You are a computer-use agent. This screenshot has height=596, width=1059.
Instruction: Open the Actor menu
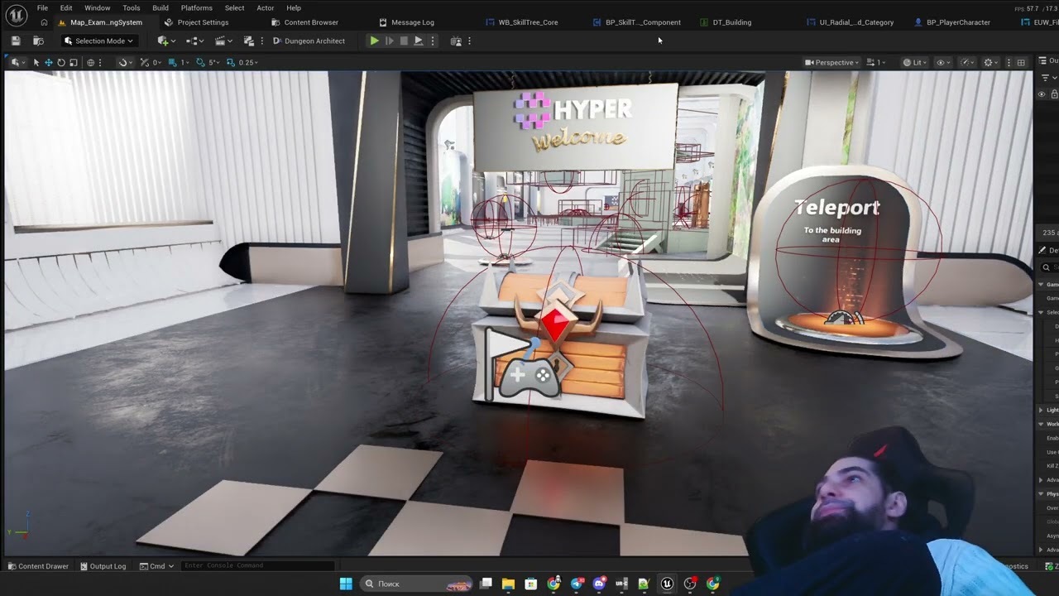click(x=265, y=7)
